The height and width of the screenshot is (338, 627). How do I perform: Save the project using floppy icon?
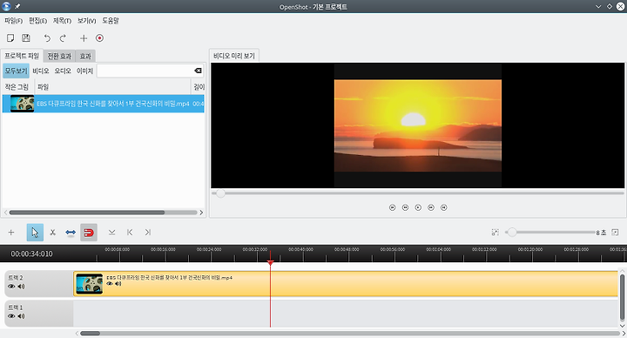point(26,38)
